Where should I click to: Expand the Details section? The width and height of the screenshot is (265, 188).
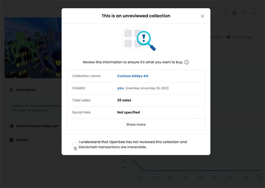pyautogui.click(x=19, y=140)
